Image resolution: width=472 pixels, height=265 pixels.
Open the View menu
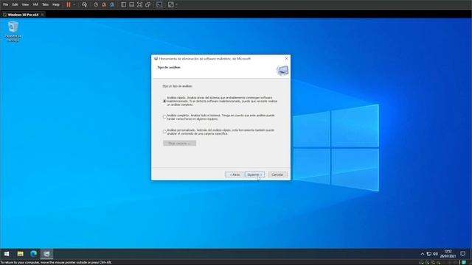[x=25, y=4]
